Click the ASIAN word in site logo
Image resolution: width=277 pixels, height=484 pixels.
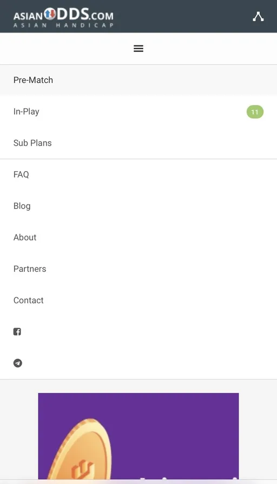point(28,16)
